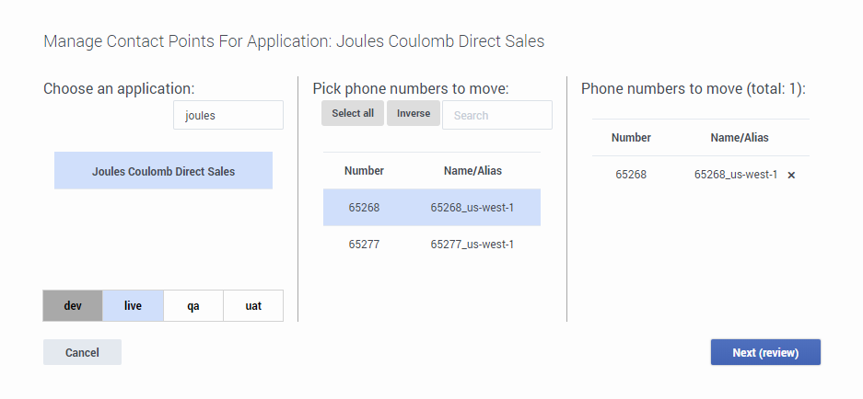The image size is (863, 399).
Task: Click the Name/Alias header in move list
Action: 740,138
